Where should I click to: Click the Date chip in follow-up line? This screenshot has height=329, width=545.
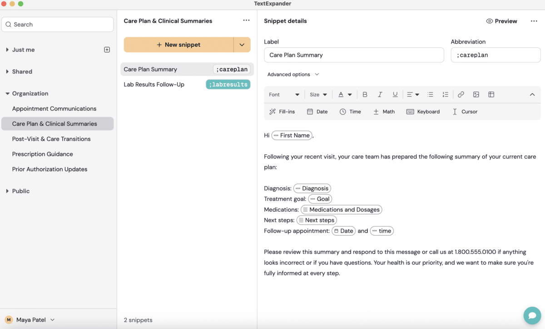[x=344, y=231]
